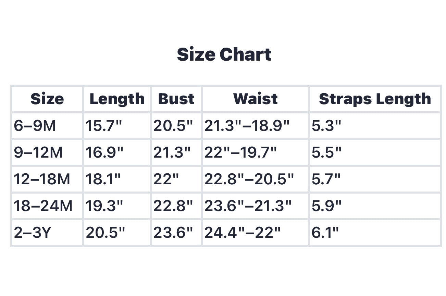Select the Straps Length column header
The width and height of the screenshot is (446, 296).
tap(375, 99)
